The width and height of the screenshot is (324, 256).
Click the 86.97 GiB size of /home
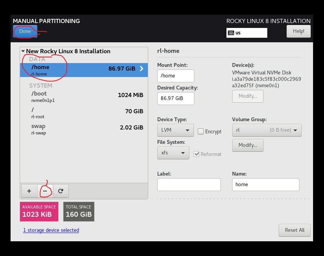(122, 69)
